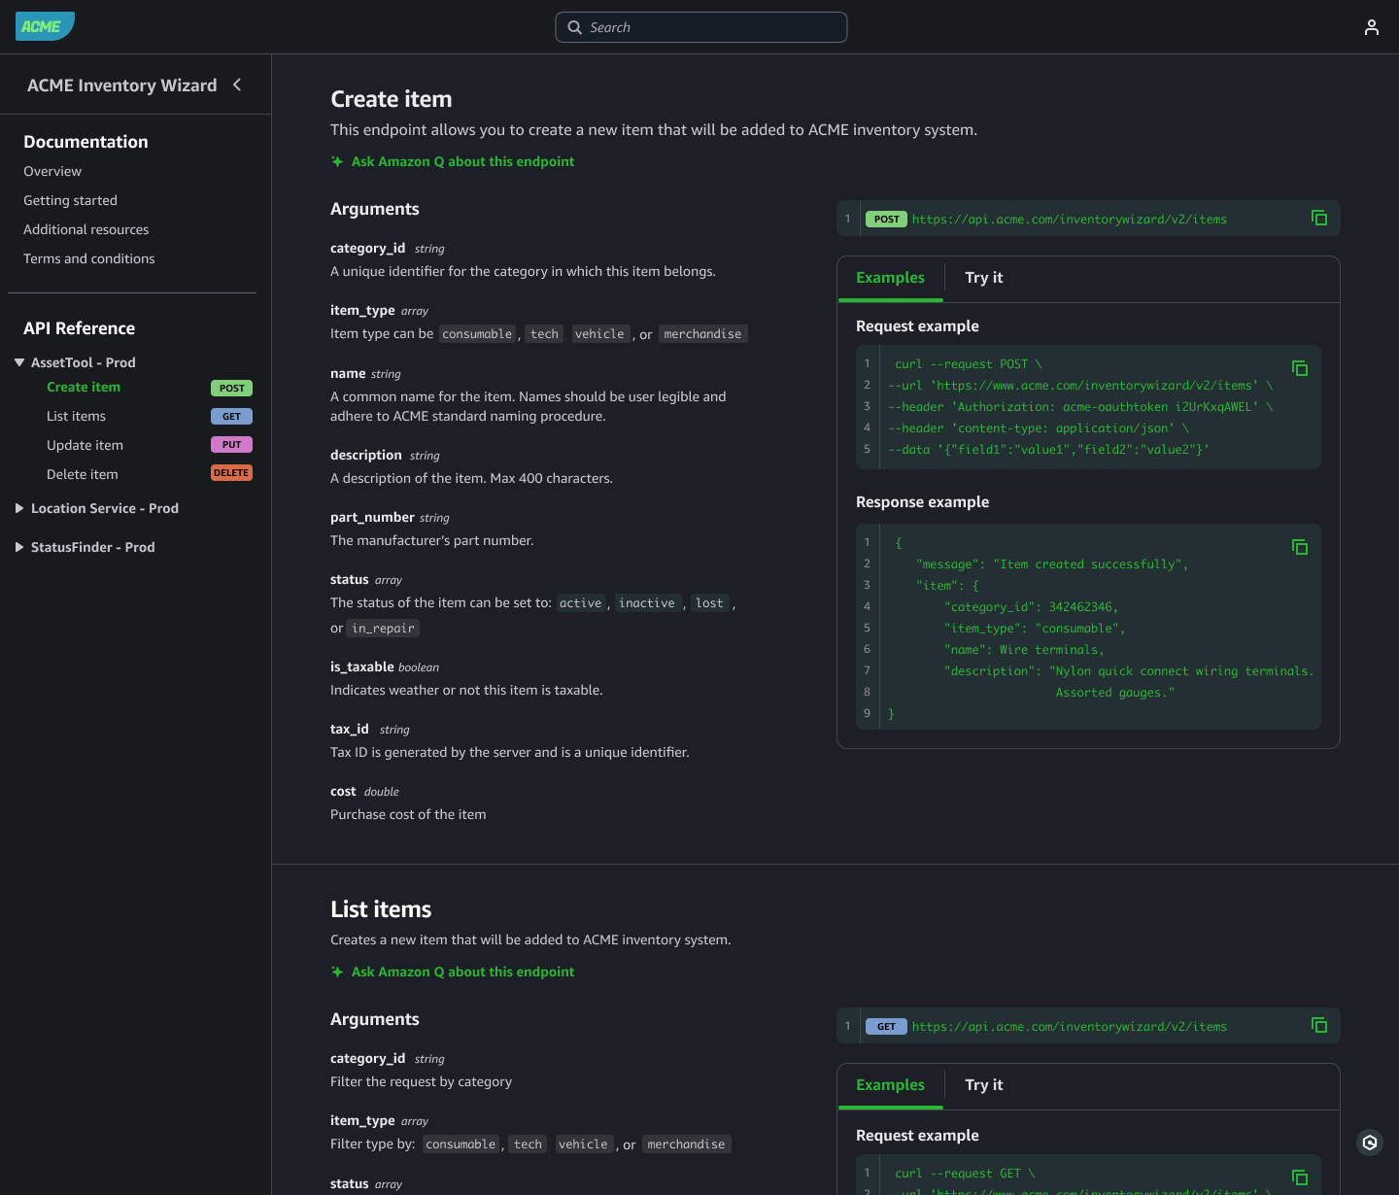
Task: Click the 'cost' argument name
Action: [343, 791]
